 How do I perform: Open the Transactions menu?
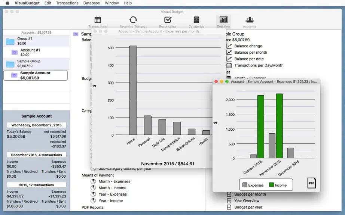coord(67,3)
